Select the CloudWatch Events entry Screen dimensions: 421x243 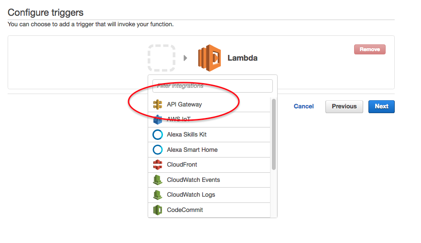(209, 180)
